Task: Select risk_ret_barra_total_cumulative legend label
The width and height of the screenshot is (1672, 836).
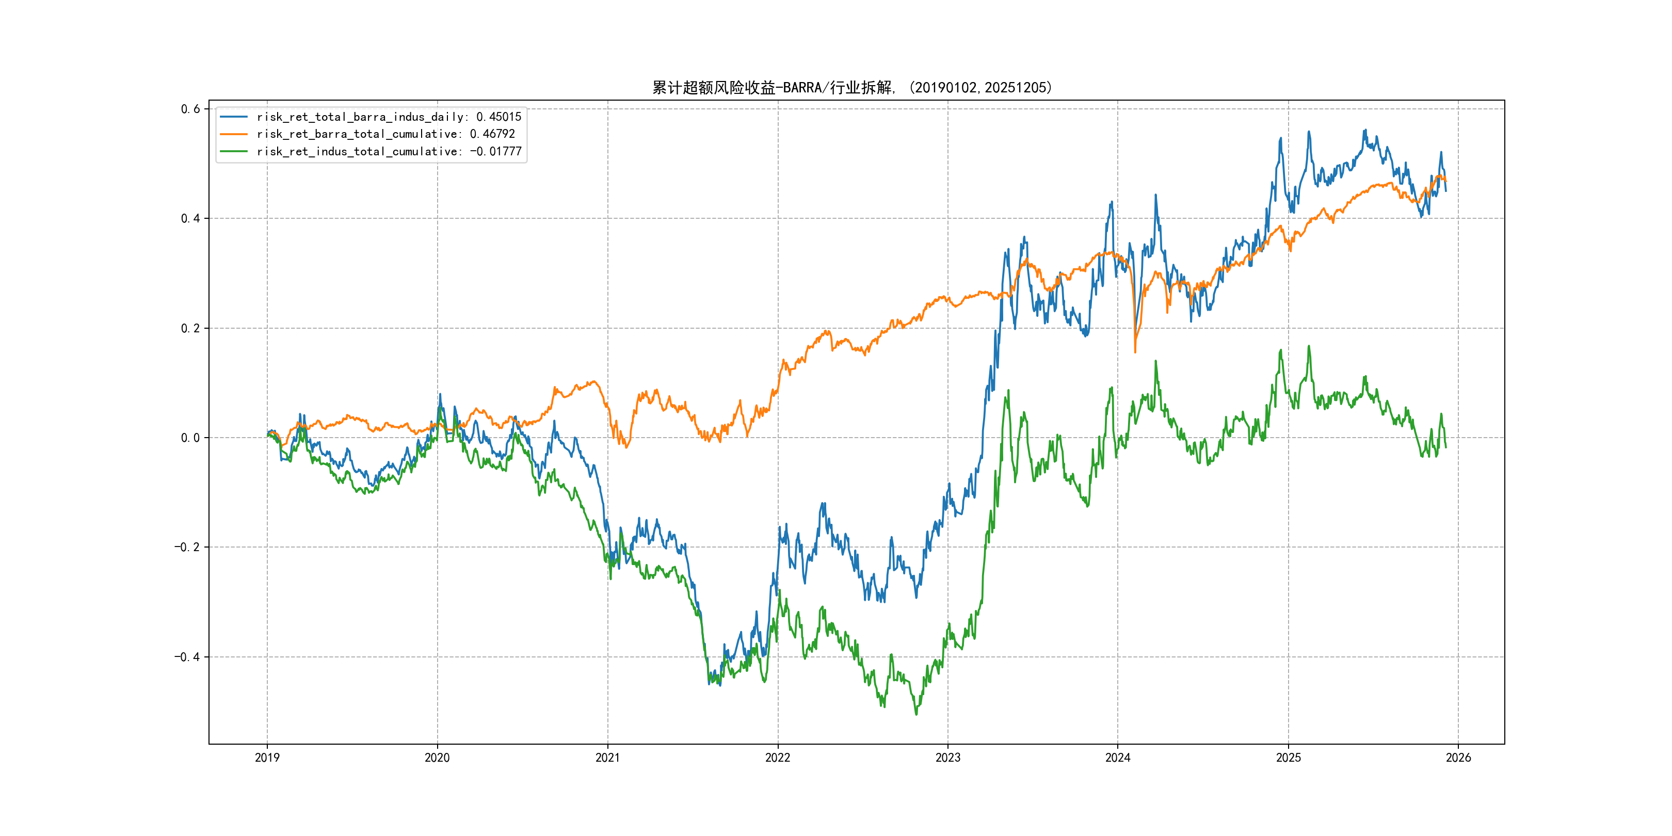Action: 385,134
